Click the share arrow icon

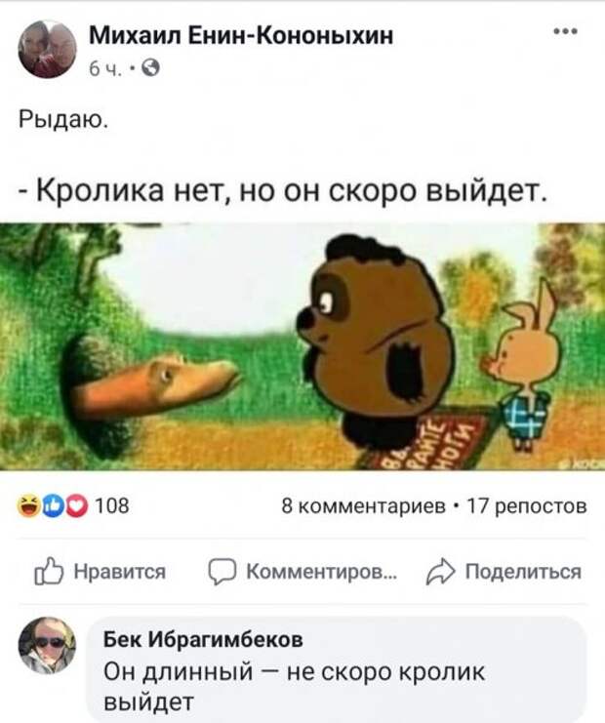pos(440,572)
